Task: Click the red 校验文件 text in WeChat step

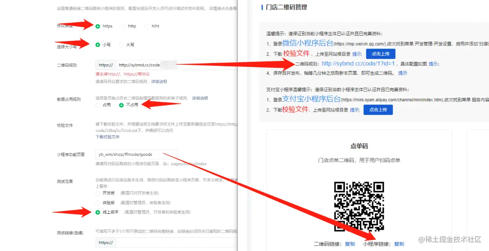Action: (x=297, y=53)
